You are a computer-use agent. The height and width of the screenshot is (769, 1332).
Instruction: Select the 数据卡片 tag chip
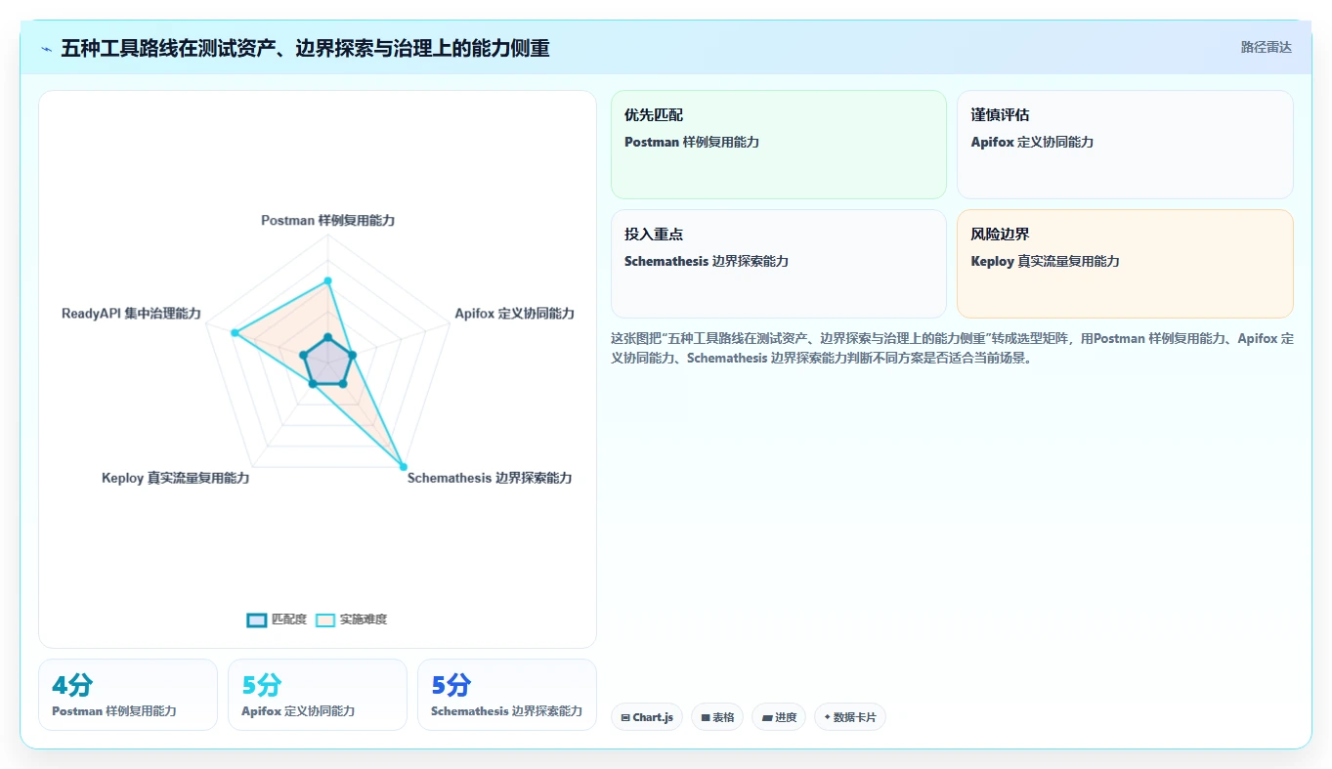tap(850, 717)
